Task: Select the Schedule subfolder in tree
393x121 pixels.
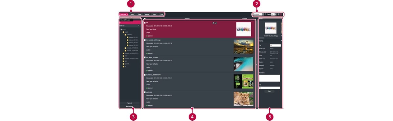Action: click(126, 35)
